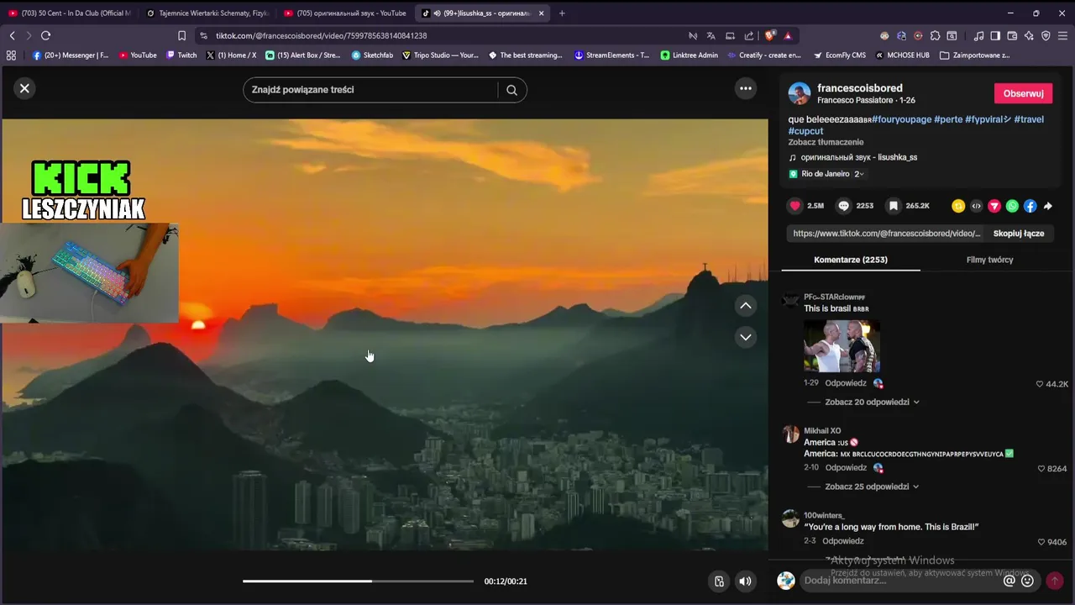The height and width of the screenshot is (605, 1075).
Task: Copy video link with Skopiuj łącze
Action: point(1019,234)
